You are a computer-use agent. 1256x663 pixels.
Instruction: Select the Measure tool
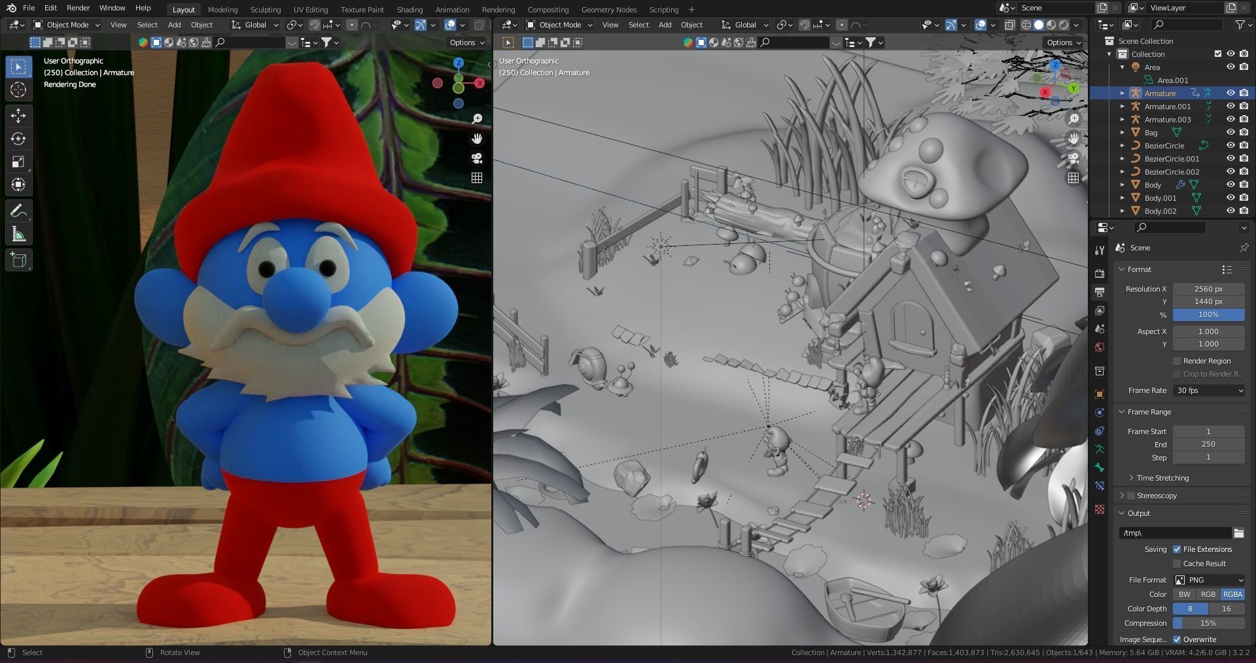tap(18, 234)
